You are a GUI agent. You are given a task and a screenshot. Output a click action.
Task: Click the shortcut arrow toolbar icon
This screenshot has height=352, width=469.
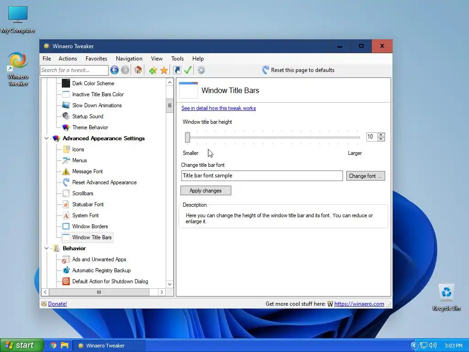(177, 70)
